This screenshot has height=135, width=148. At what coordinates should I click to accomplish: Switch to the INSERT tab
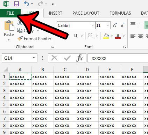point(55,13)
